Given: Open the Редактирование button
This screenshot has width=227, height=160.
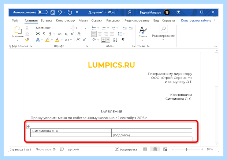Looking at the screenshot, I should click(x=163, y=33).
